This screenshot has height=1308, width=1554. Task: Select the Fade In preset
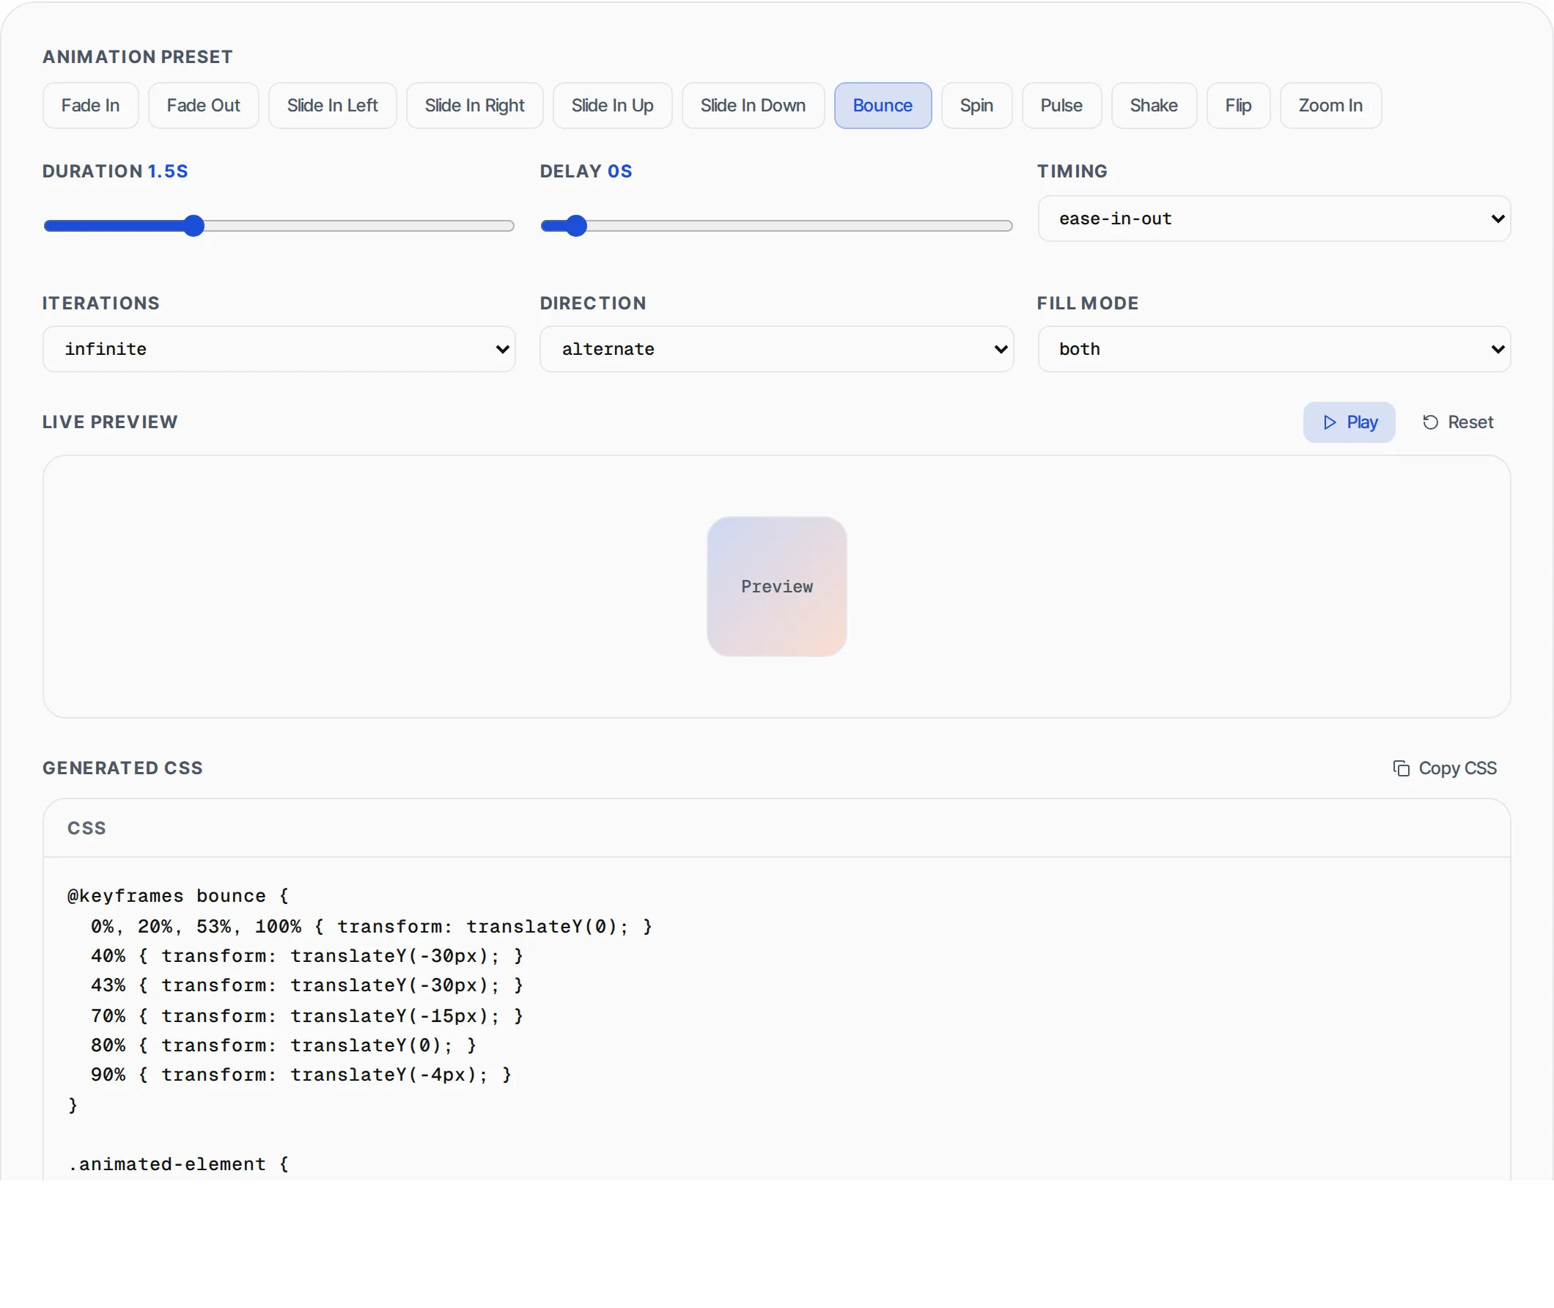[x=90, y=106]
